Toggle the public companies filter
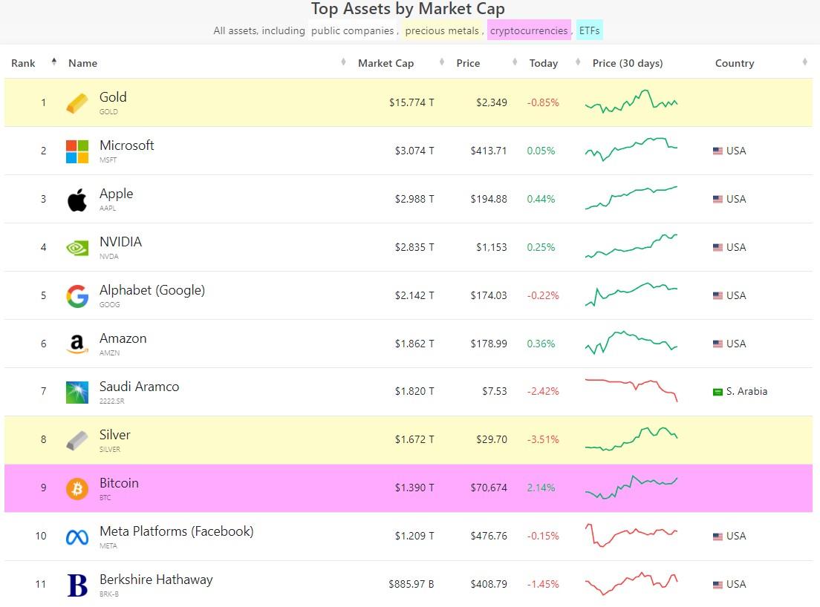 coord(353,31)
